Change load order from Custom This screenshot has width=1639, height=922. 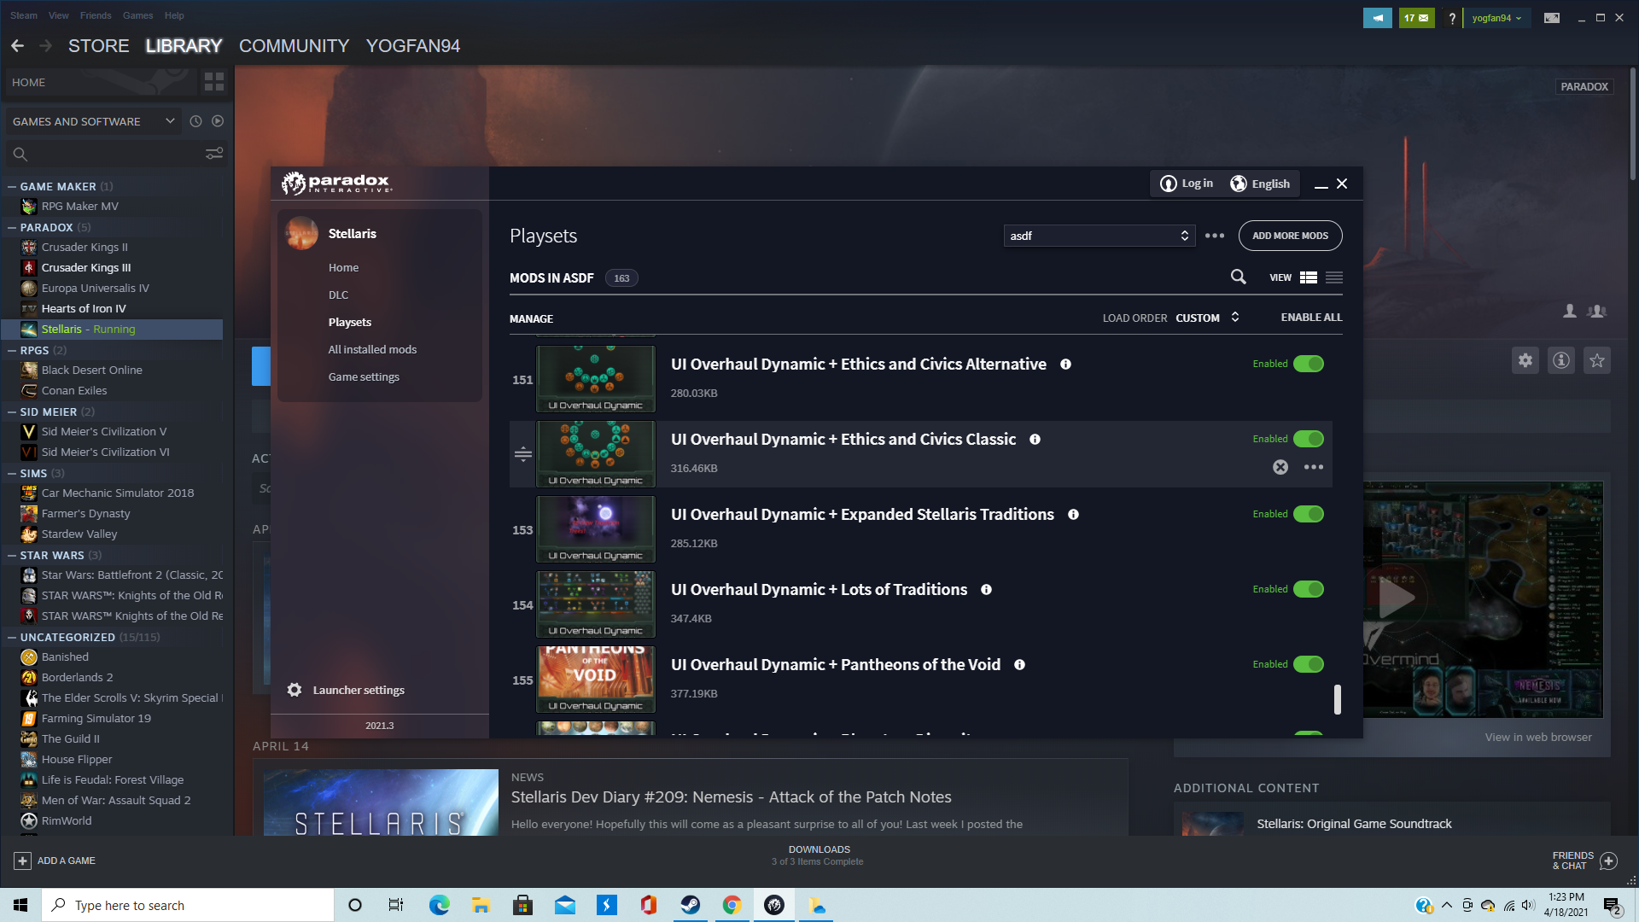(1207, 318)
